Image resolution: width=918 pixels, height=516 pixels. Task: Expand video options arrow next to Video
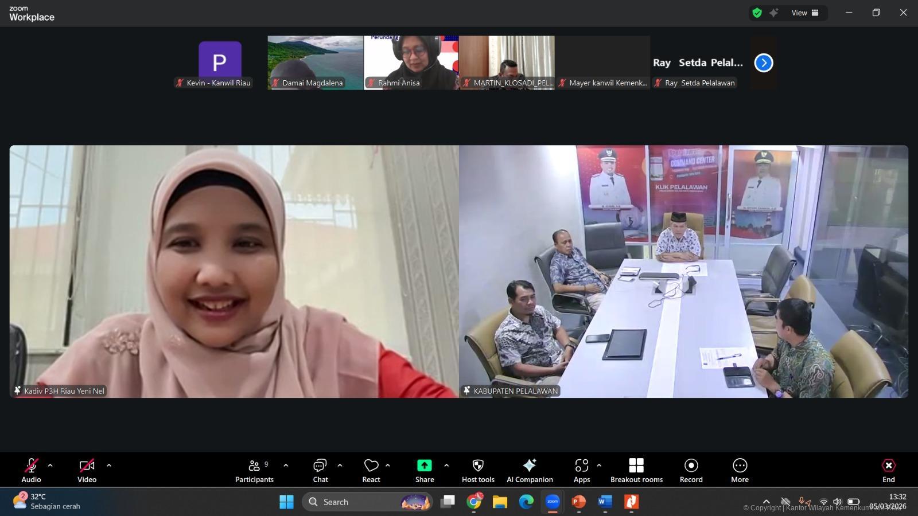(x=109, y=466)
